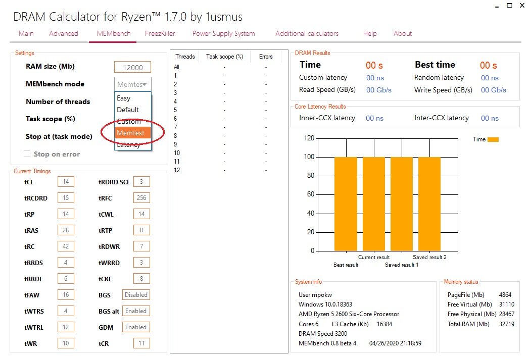This screenshot has height=356, width=531.
Task: Close the DRAM Calculator window
Action: point(522,6)
